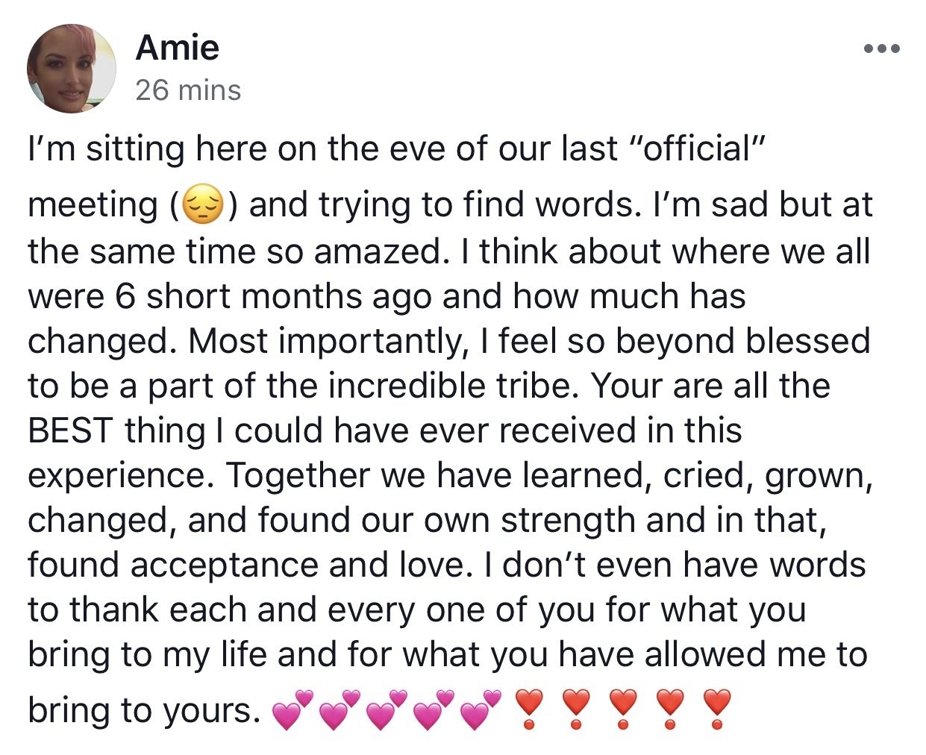Open the three-dot post options menu
This screenshot has height=755, width=926.
tap(881, 49)
